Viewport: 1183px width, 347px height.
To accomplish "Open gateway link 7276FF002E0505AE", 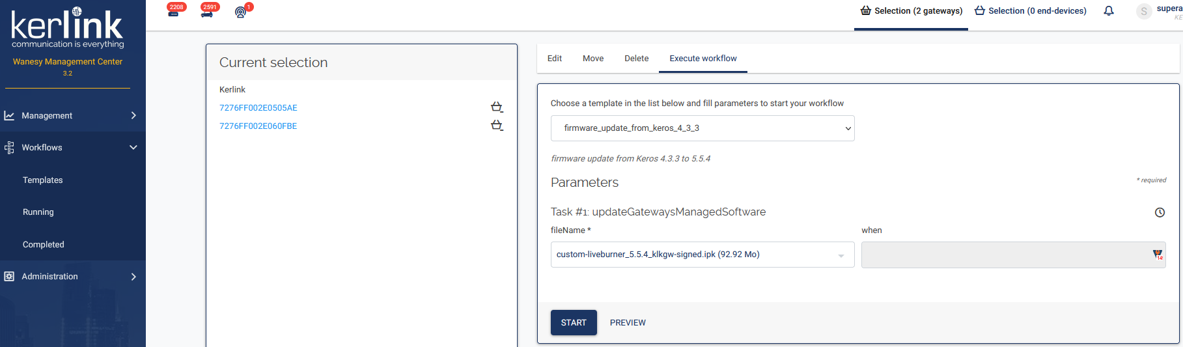I will [x=258, y=108].
